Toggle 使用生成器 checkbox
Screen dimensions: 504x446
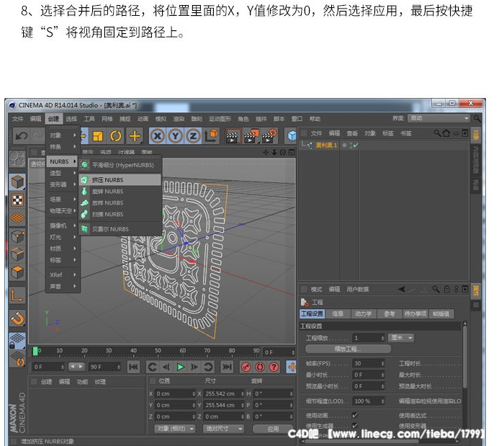point(355,425)
